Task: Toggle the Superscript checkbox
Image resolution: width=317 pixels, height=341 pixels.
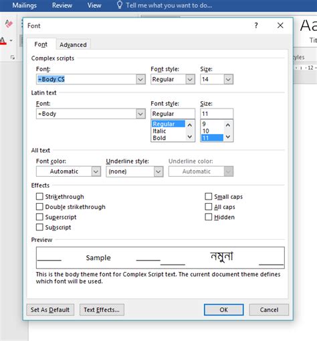Action: [39, 217]
